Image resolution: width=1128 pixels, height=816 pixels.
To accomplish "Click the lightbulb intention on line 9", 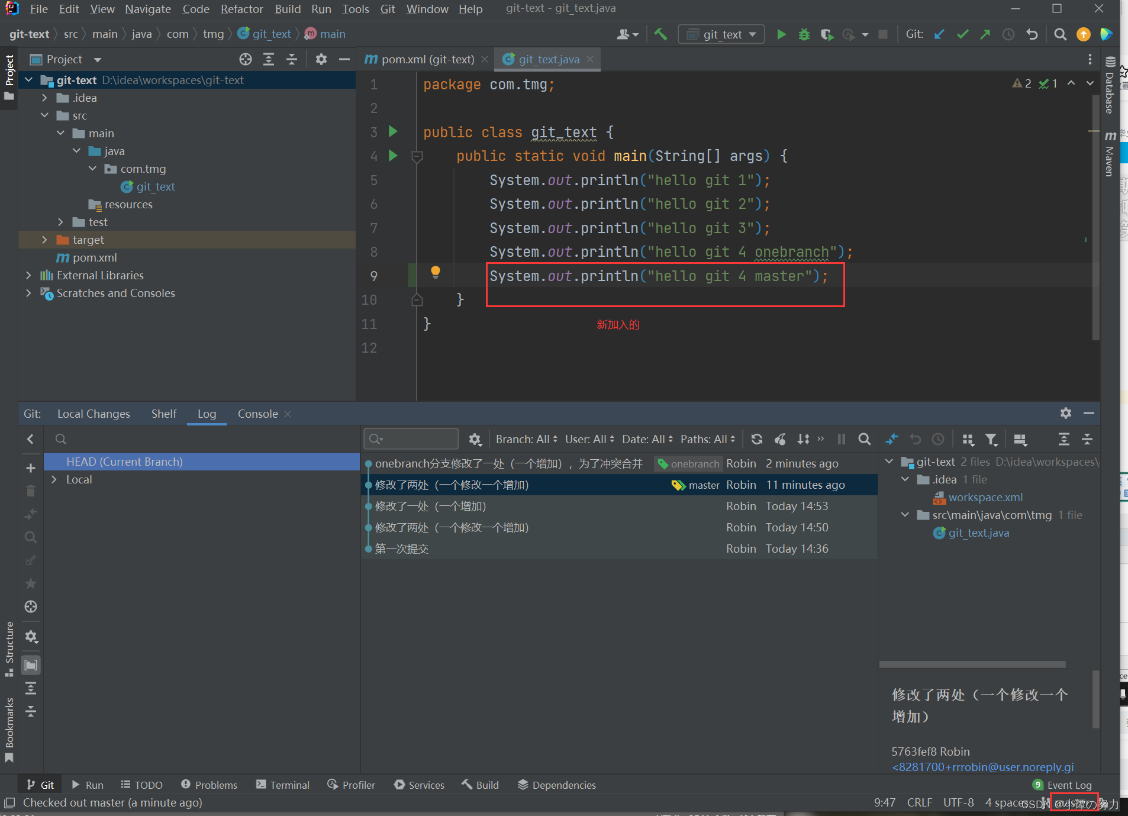I will [x=436, y=272].
